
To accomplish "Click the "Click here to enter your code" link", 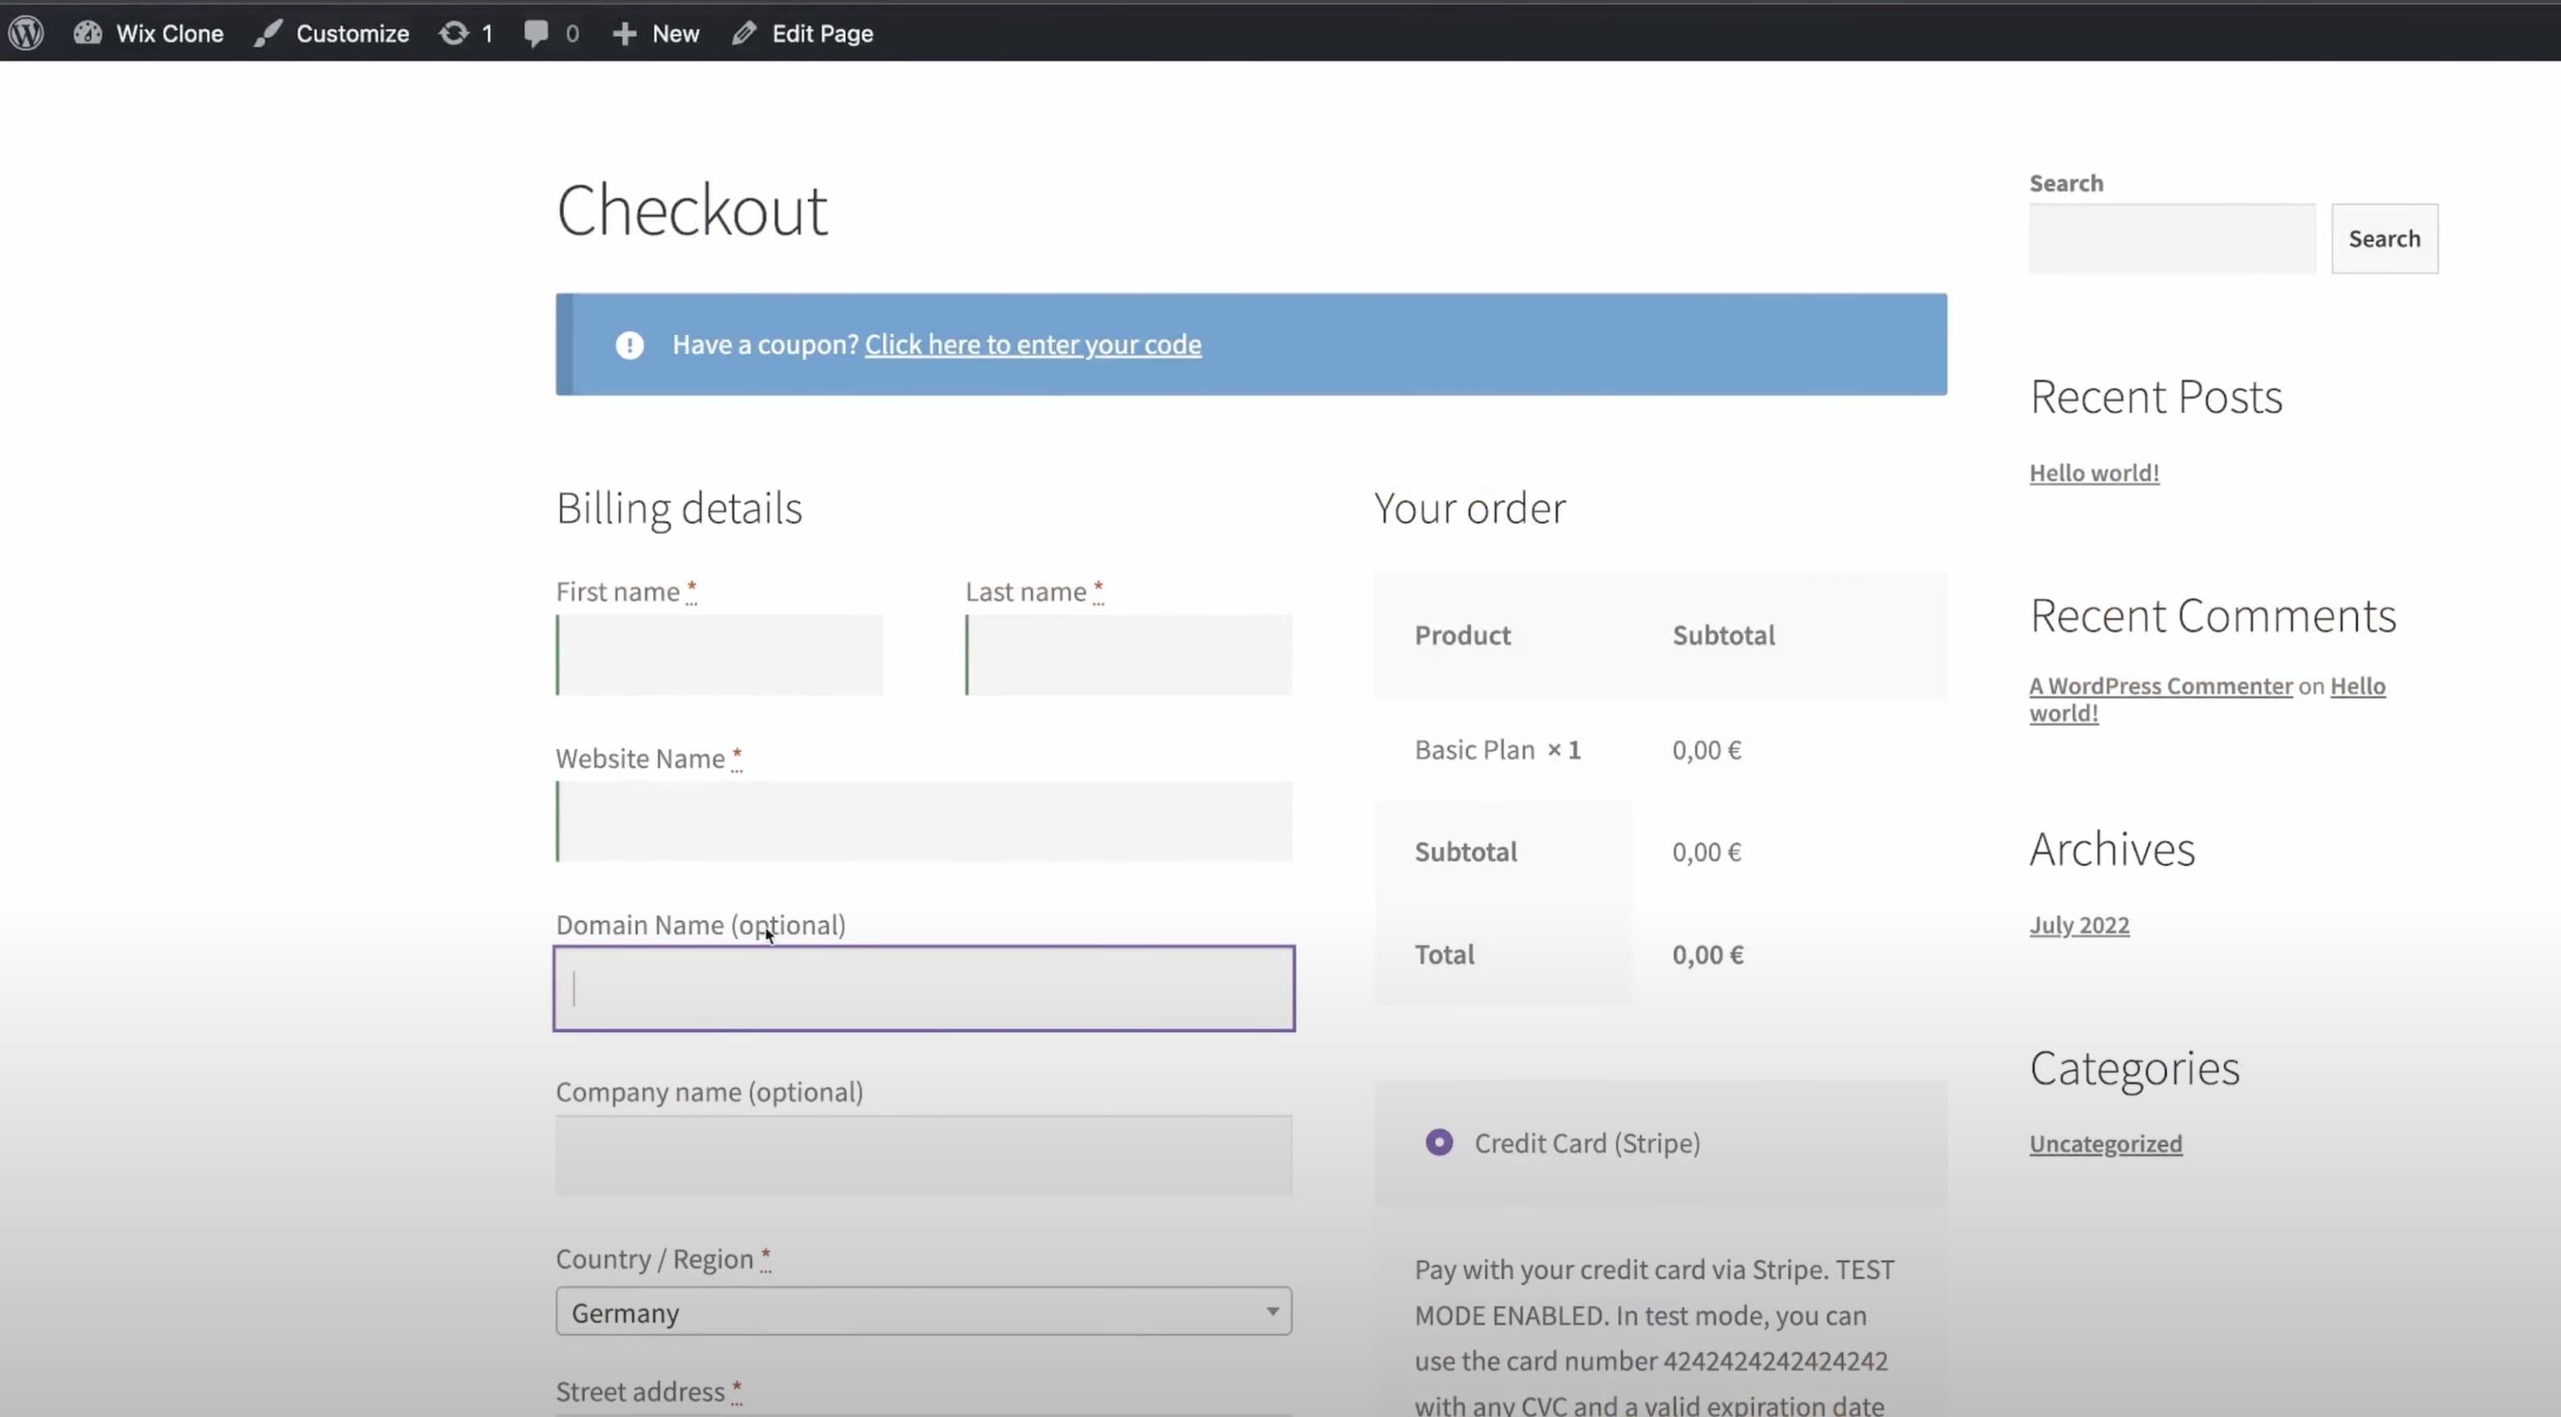I will 1032,345.
